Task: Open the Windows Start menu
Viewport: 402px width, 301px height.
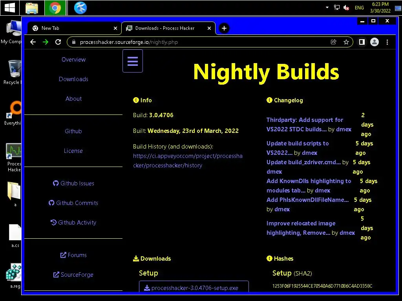Action: click(x=9, y=8)
